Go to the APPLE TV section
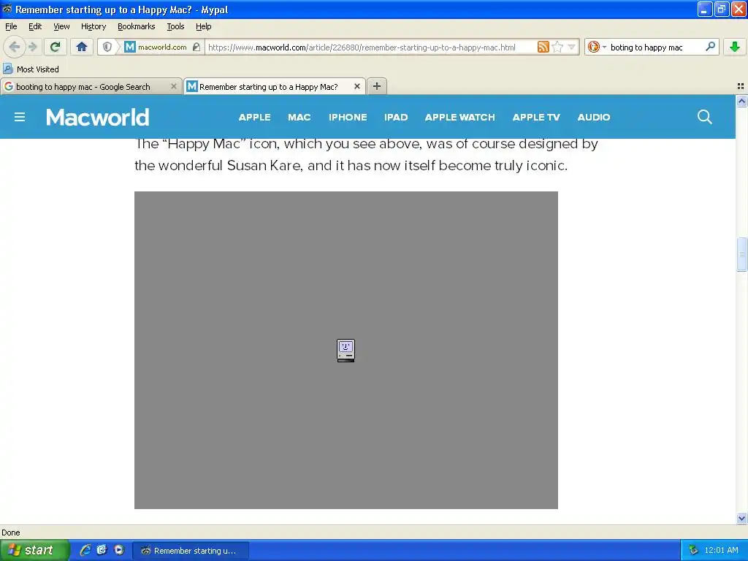 [x=536, y=118]
